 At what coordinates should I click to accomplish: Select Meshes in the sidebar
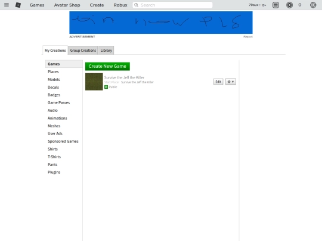coord(54,126)
